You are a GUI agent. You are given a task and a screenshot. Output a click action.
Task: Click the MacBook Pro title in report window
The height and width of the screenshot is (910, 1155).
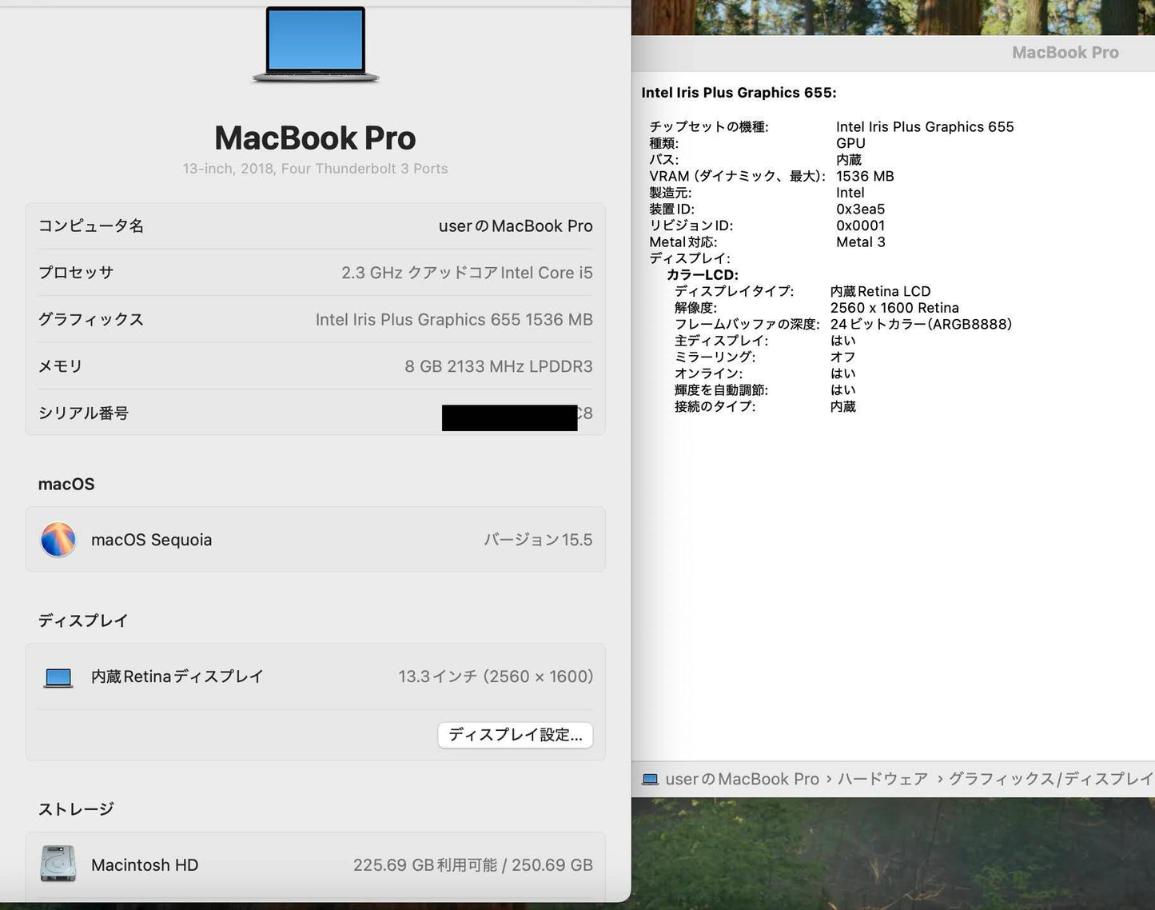pyautogui.click(x=1065, y=52)
